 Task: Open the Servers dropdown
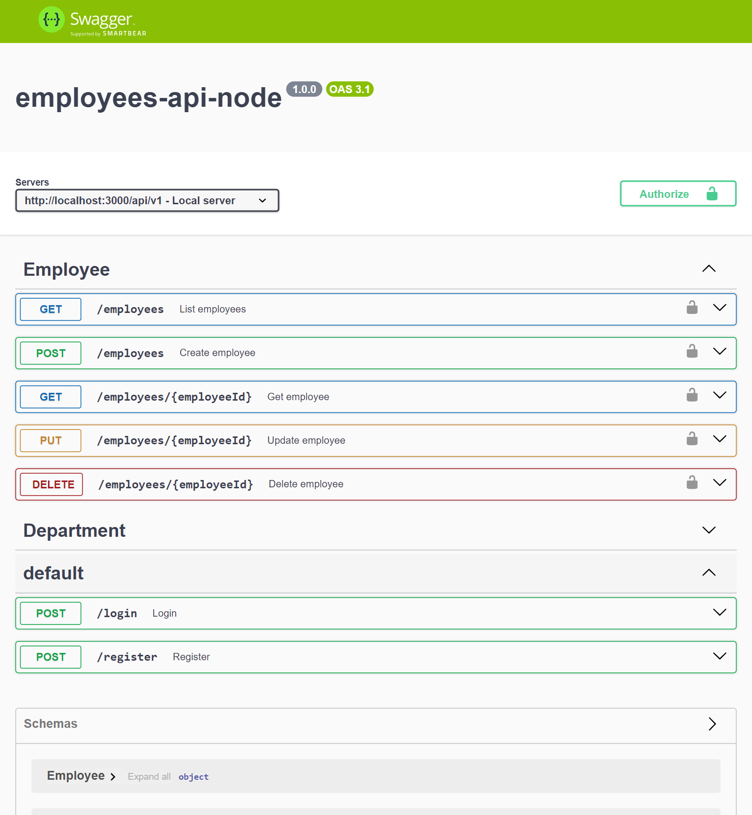[x=147, y=200]
